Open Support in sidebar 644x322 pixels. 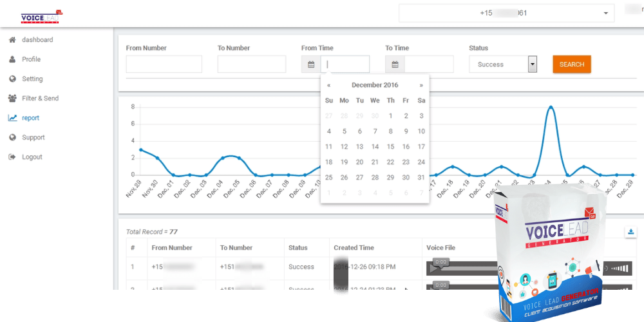pyautogui.click(x=33, y=137)
